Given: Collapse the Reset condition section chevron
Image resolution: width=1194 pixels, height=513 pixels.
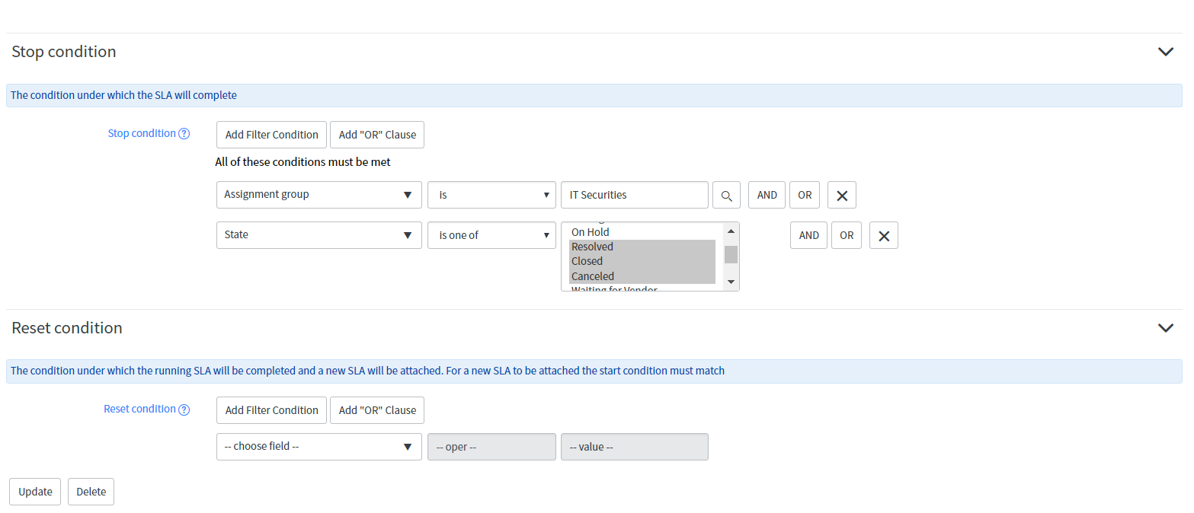Looking at the screenshot, I should (1165, 328).
